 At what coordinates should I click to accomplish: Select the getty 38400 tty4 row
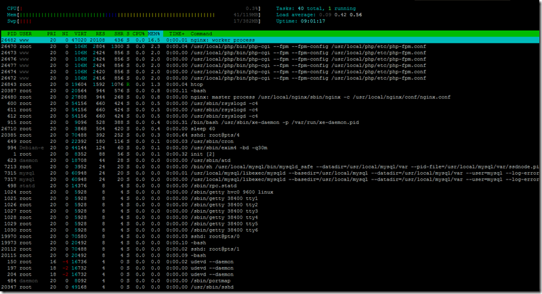pyautogui.click(x=270, y=217)
